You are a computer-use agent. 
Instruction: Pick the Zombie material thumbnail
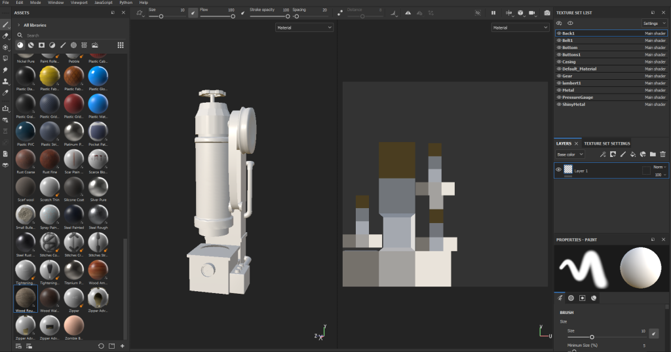coord(73,325)
